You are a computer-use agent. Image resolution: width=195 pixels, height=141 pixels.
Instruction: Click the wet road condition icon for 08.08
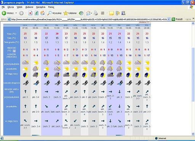click(36, 82)
